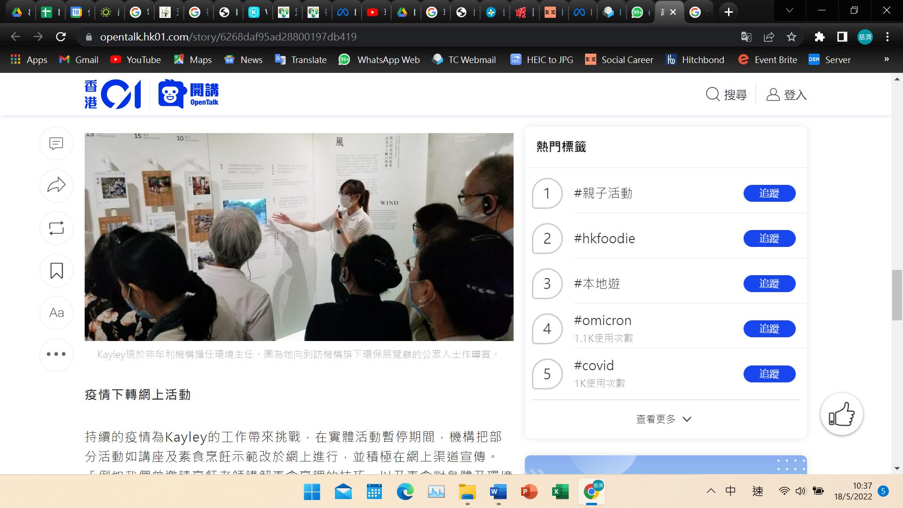The image size is (903, 508).
Task: Bookmark this article via sidebar icon
Action: (x=56, y=270)
